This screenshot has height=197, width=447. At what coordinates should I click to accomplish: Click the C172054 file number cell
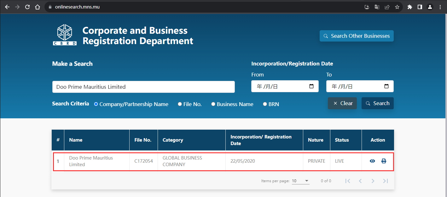pos(143,161)
